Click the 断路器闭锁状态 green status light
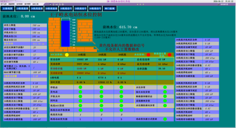Viewport: 236px width, 128px height. pyautogui.click(x=165, y=96)
